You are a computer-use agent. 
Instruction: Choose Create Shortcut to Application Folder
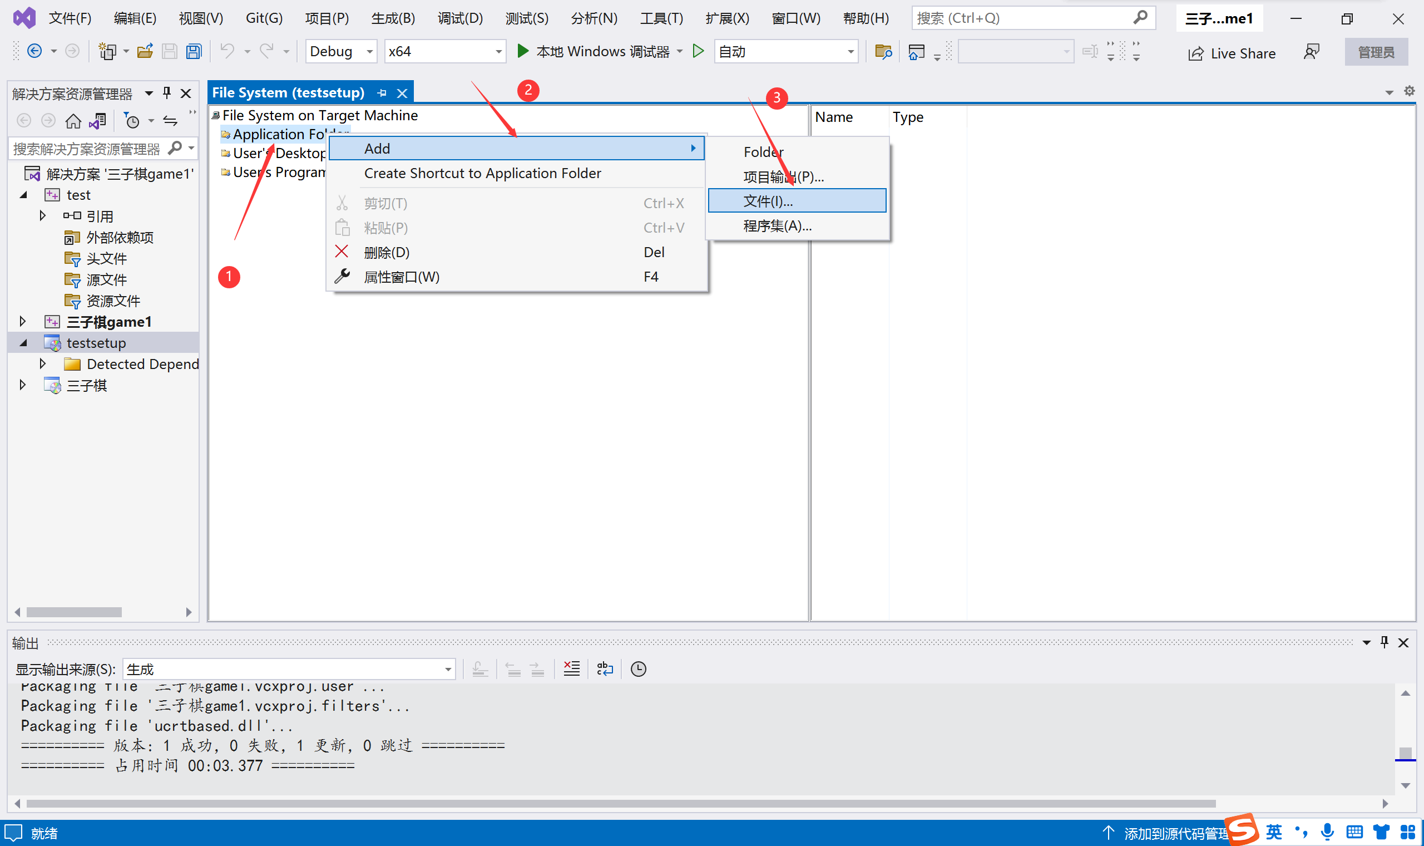click(482, 173)
